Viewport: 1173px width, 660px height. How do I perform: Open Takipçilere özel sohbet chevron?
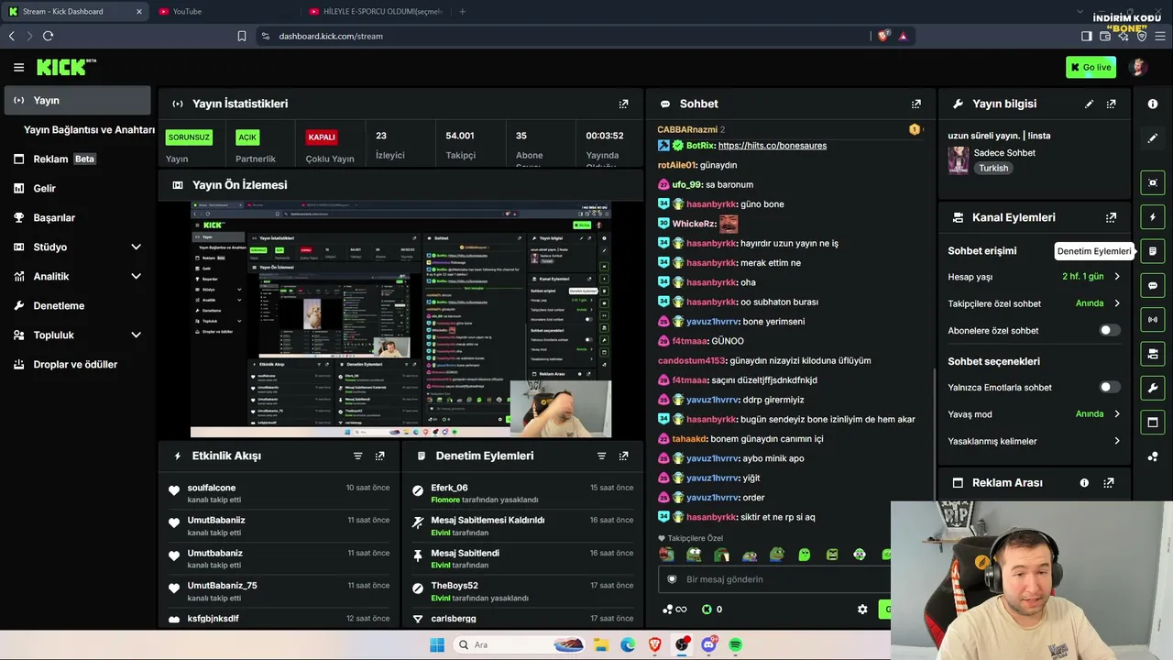point(1117,303)
